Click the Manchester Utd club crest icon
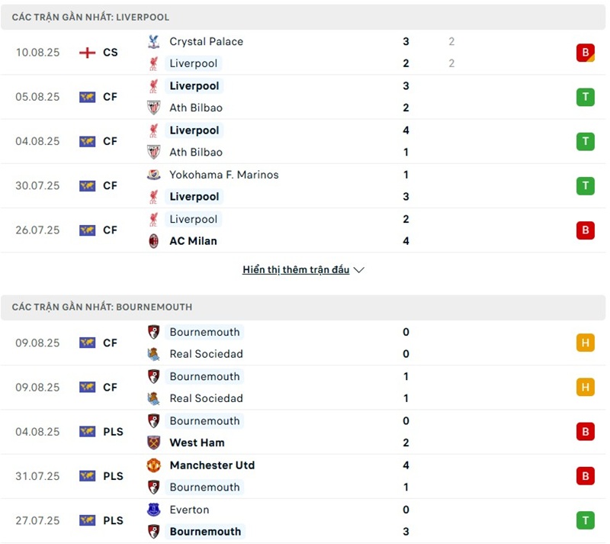The width and height of the screenshot is (610, 544). (x=154, y=465)
